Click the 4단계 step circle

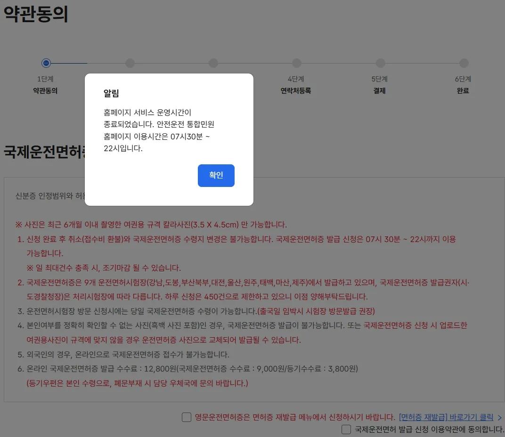tap(297, 63)
